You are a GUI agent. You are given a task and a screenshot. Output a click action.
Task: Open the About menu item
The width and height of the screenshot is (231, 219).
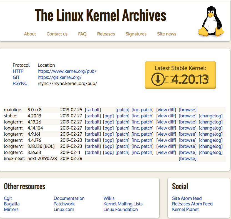30,34
